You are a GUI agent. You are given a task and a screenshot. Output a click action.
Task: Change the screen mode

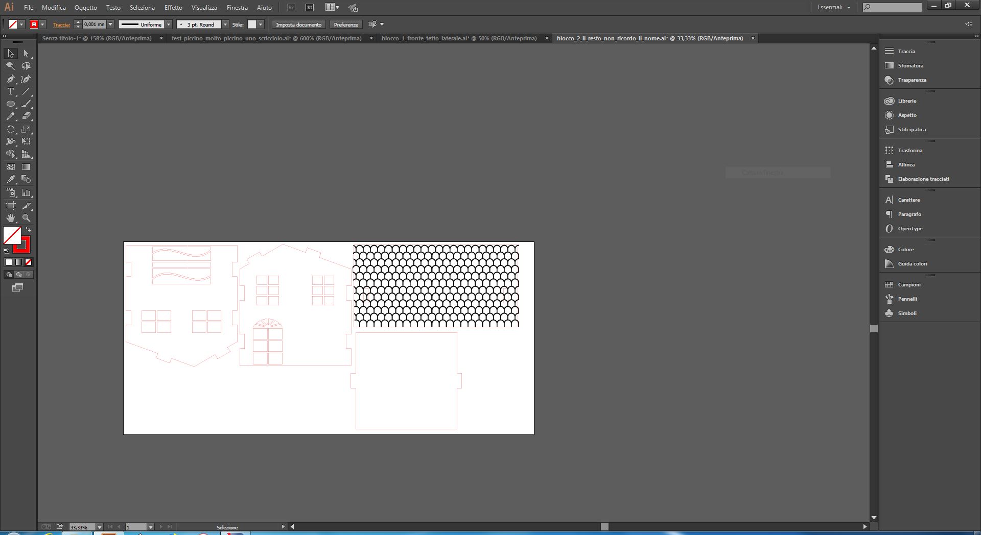click(x=17, y=288)
